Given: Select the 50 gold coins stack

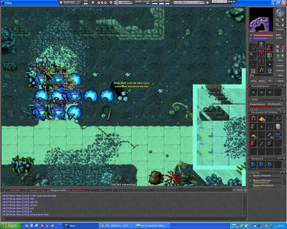Looking at the screenshot, I should click(261, 119).
